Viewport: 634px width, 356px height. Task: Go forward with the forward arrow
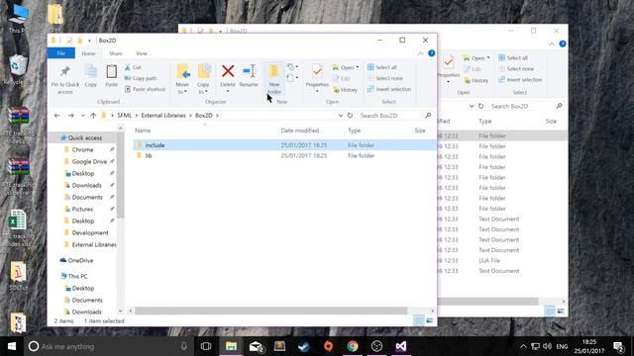(70, 116)
